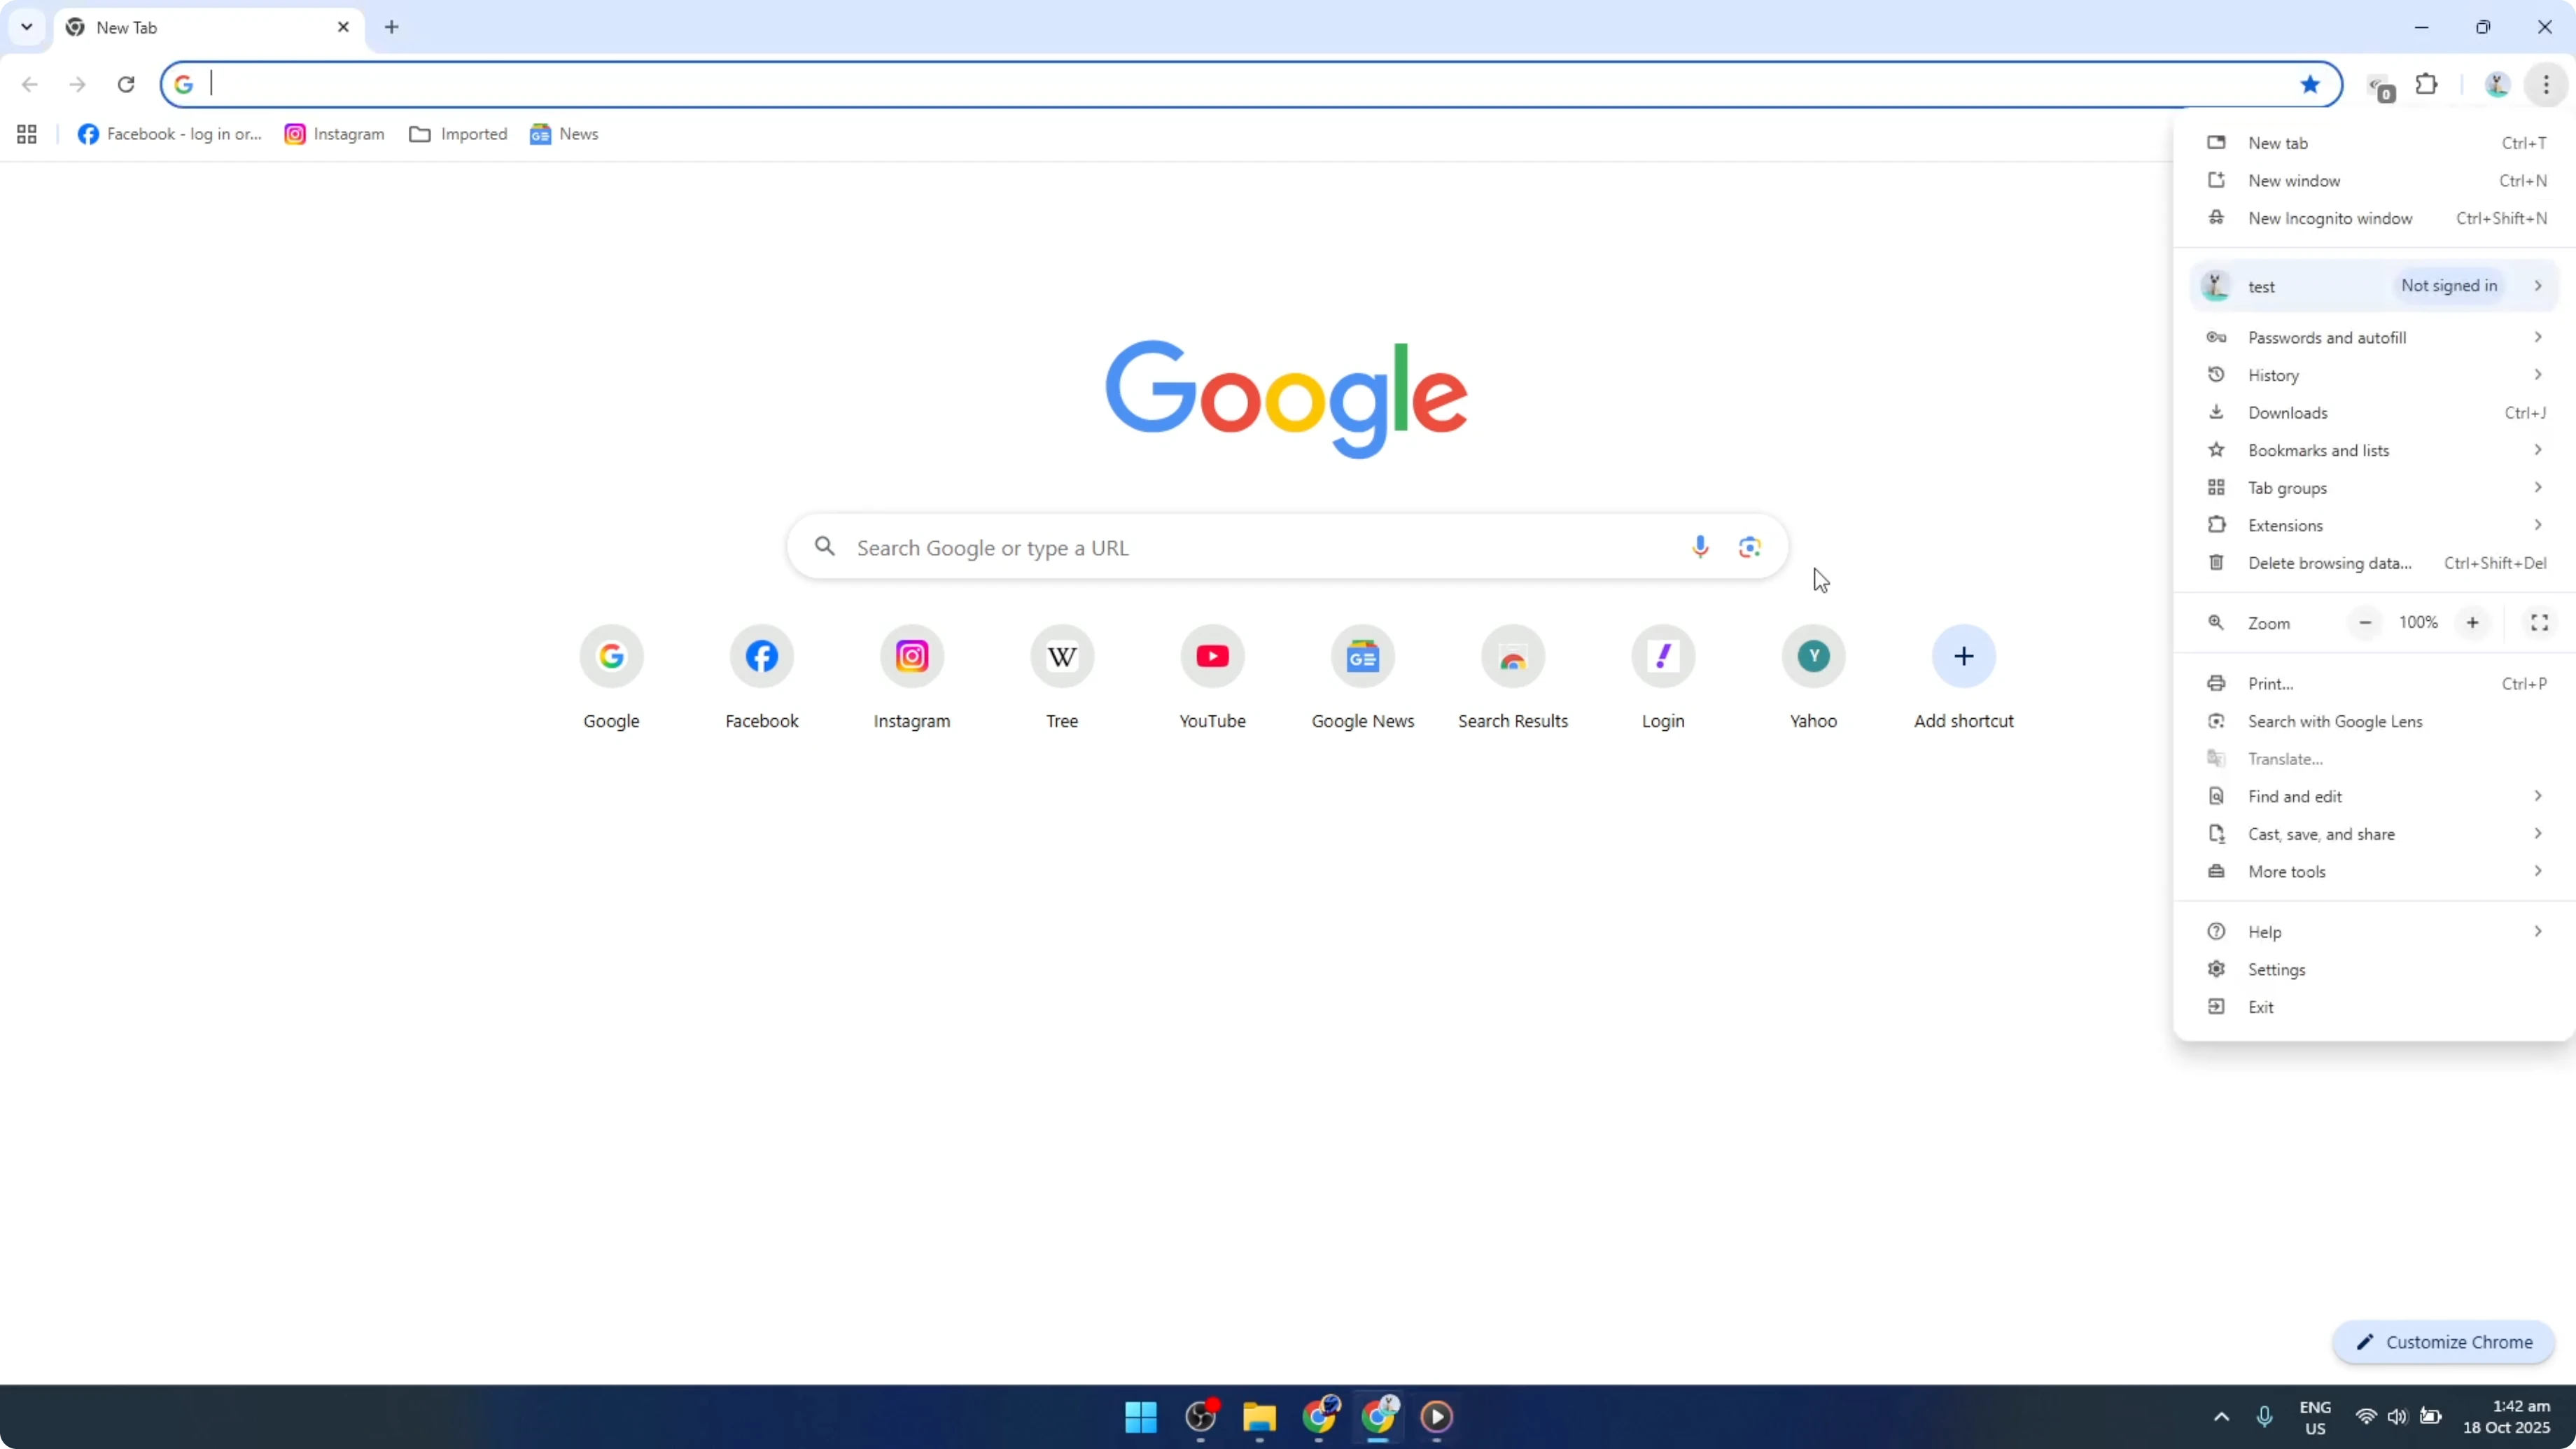Open the Google News shortcut tile
This screenshot has height=1449, width=2576.
(1363, 677)
